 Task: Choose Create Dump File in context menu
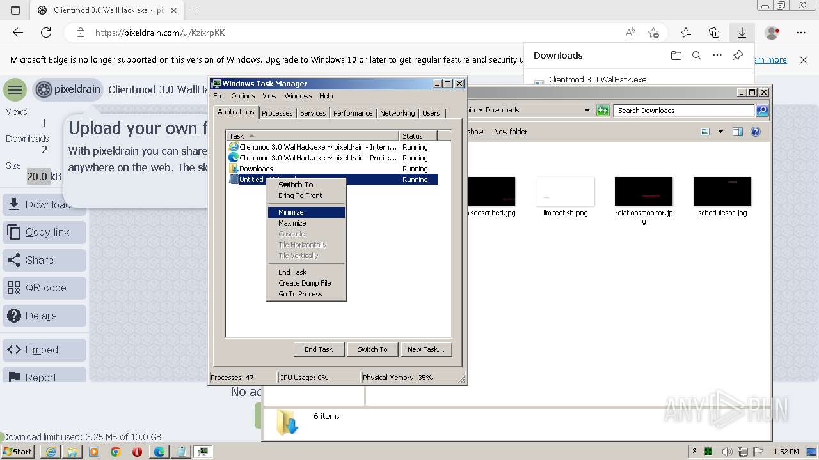click(306, 283)
